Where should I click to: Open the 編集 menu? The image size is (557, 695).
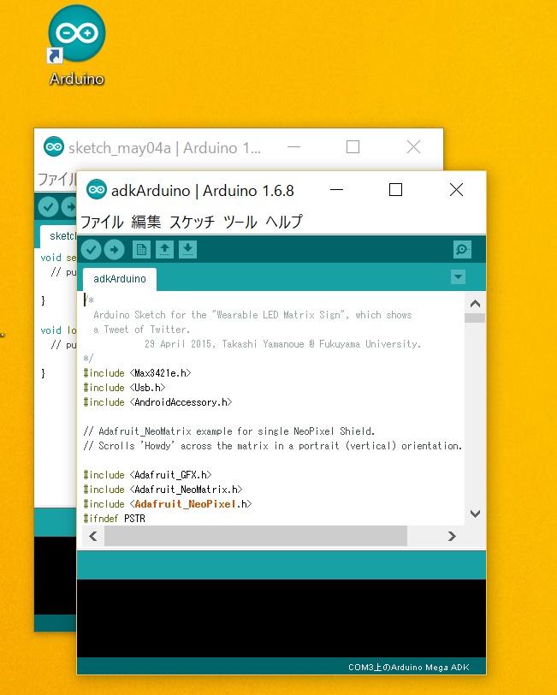[146, 222]
